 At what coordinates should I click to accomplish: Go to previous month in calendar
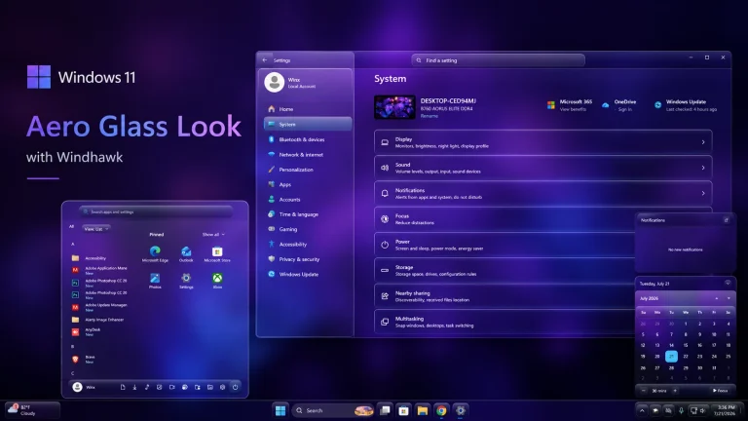[x=717, y=298]
